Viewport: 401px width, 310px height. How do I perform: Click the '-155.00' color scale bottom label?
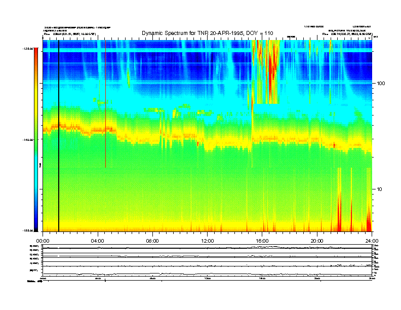coord(28,230)
